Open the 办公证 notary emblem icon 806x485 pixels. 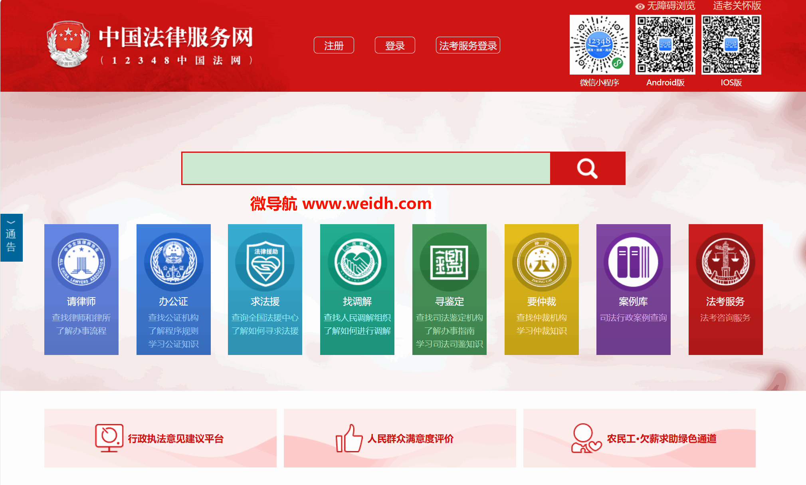[174, 262]
